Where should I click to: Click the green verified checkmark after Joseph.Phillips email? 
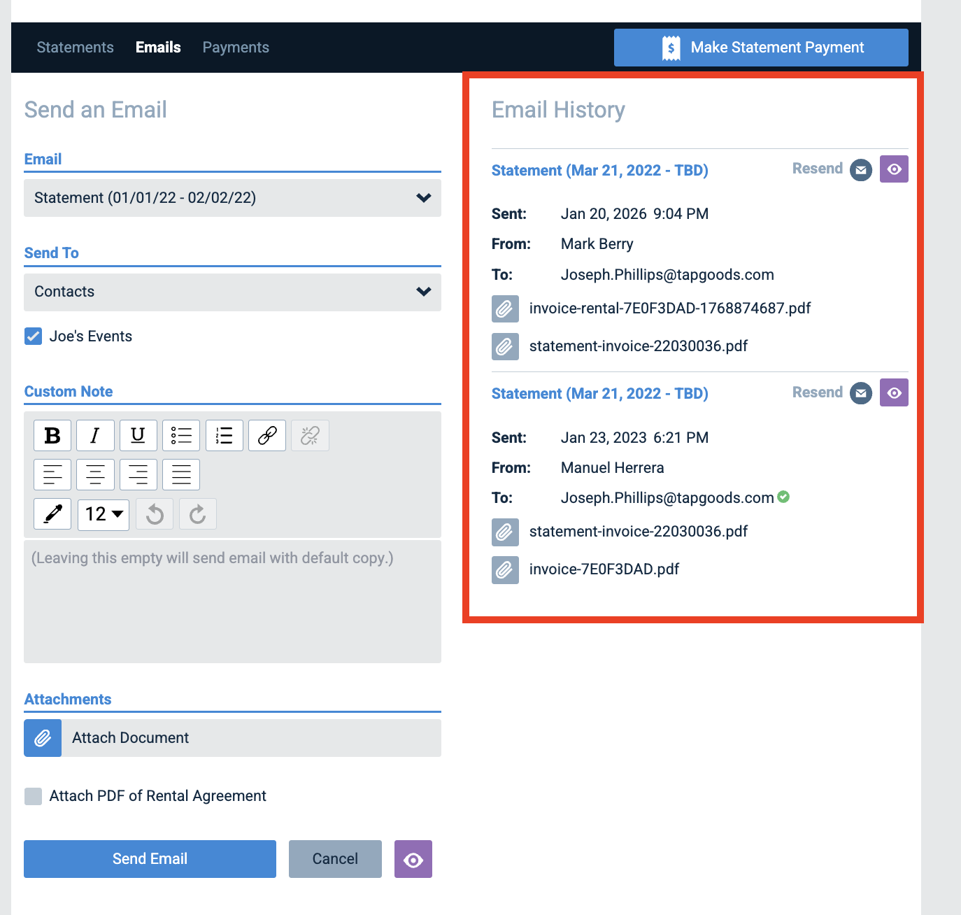click(783, 497)
